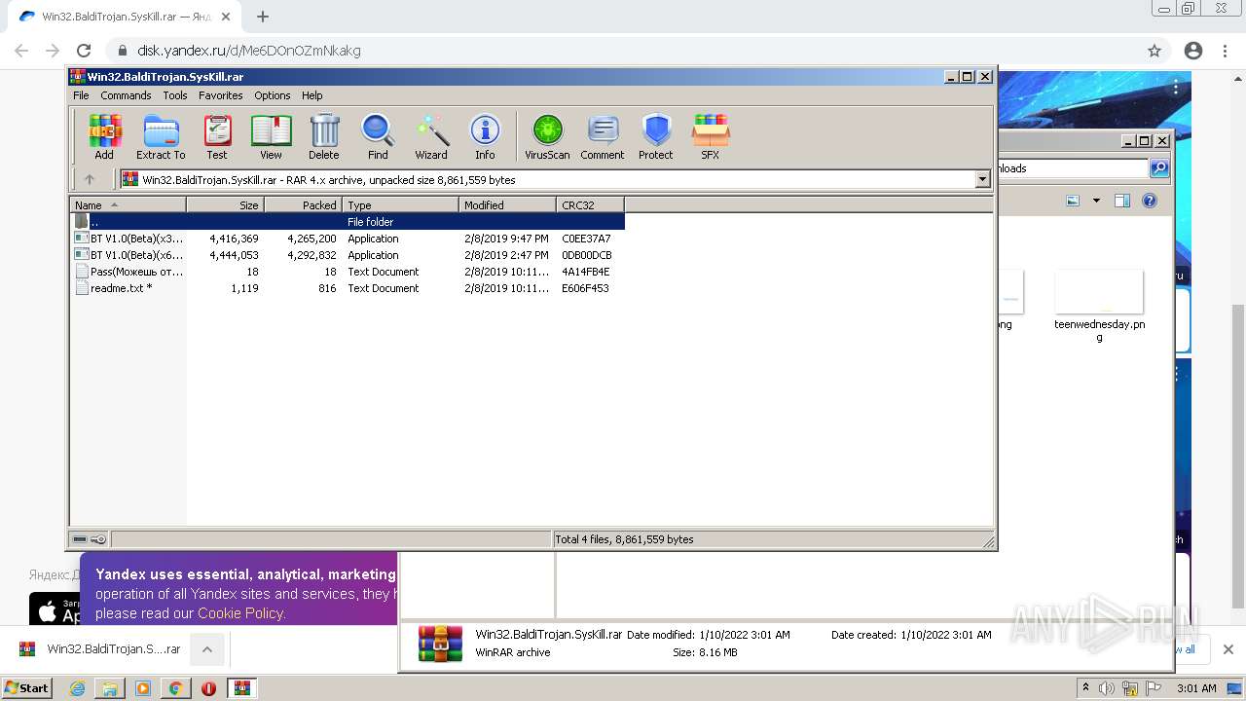Toggle the preview pane in Explorer
This screenshot has width=1246, height=701.
1121,202
